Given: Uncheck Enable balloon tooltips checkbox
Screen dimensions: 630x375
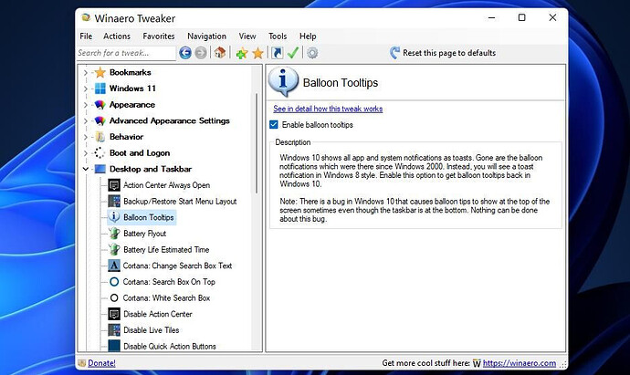Looking at the screenshot, I should [x=274, y=124].
